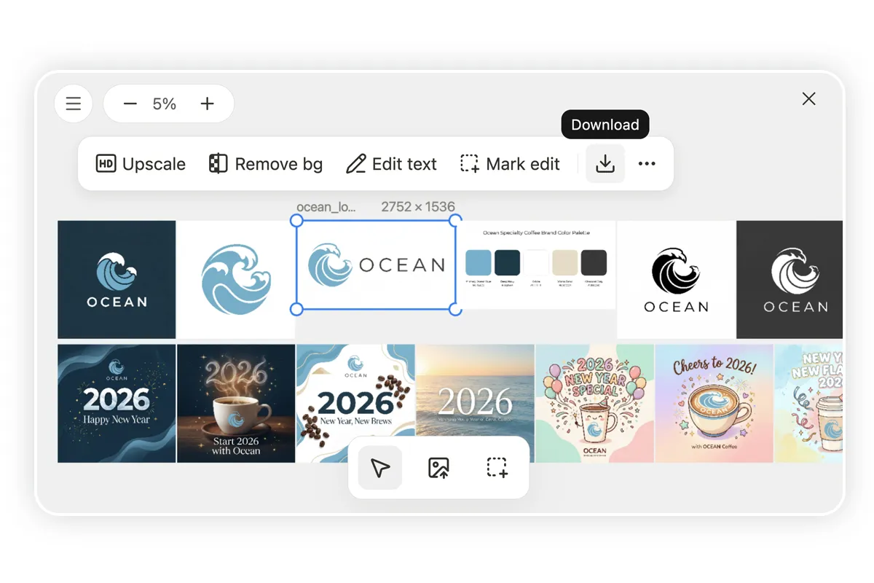
Task: Click the Upscale HD tool
Action: click(x=141, y=164)
